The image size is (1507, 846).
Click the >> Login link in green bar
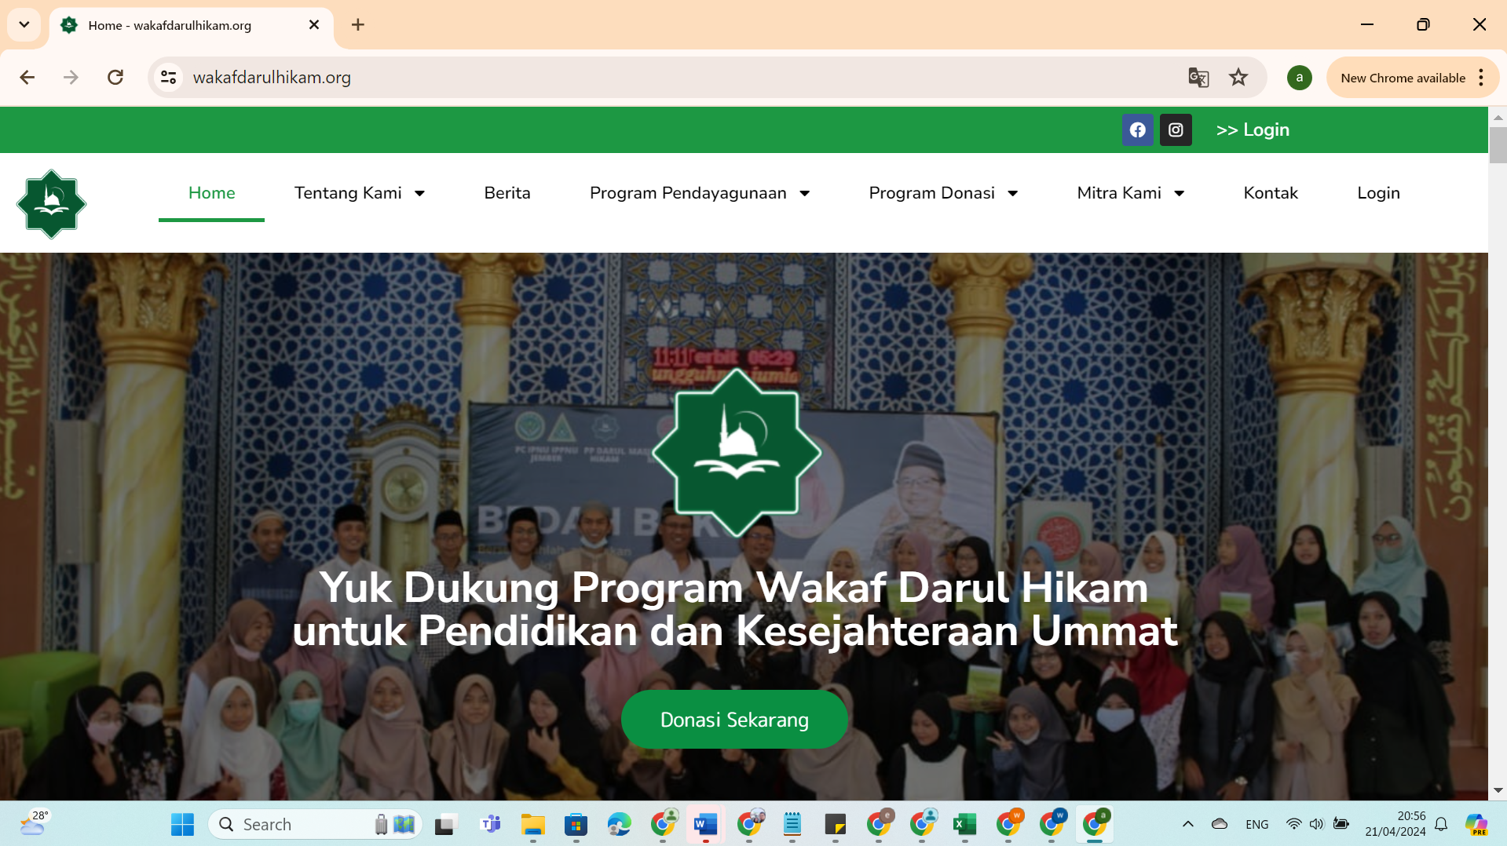coord(1253,130)
